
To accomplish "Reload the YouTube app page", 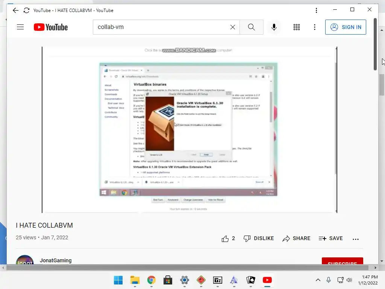I will (x=26, y=10).
